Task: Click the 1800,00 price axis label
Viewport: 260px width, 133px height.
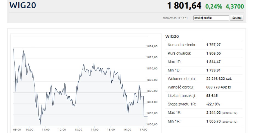Action: pyautogui.click(x=152, y=124)
